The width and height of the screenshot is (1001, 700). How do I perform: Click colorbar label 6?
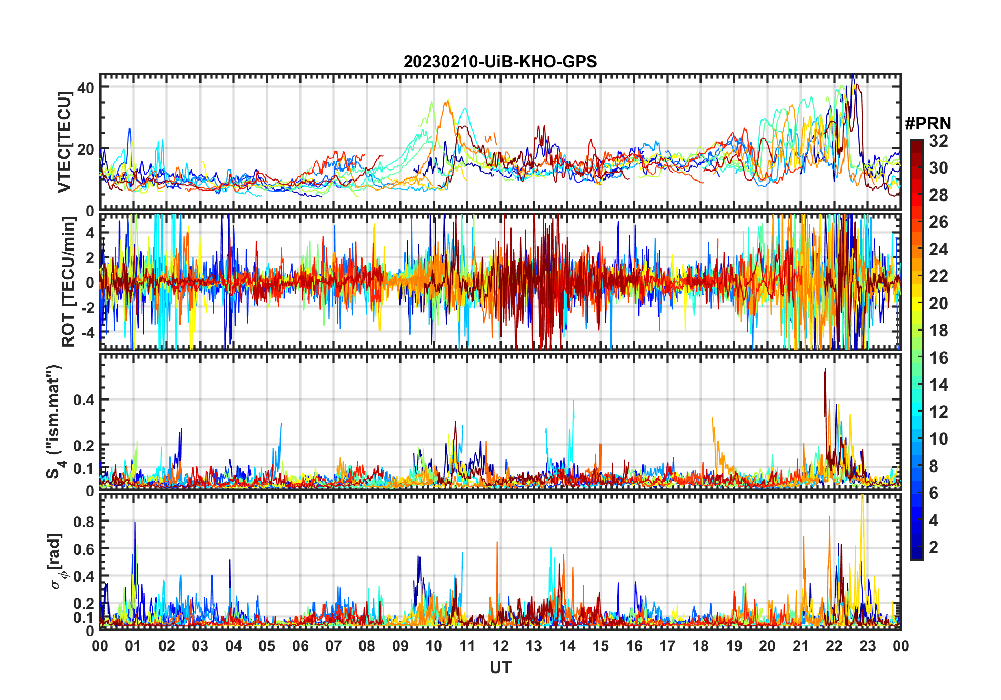[934, 493]
